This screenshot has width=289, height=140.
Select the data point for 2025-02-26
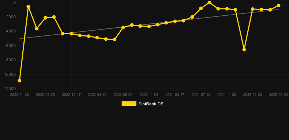[252, 9]
